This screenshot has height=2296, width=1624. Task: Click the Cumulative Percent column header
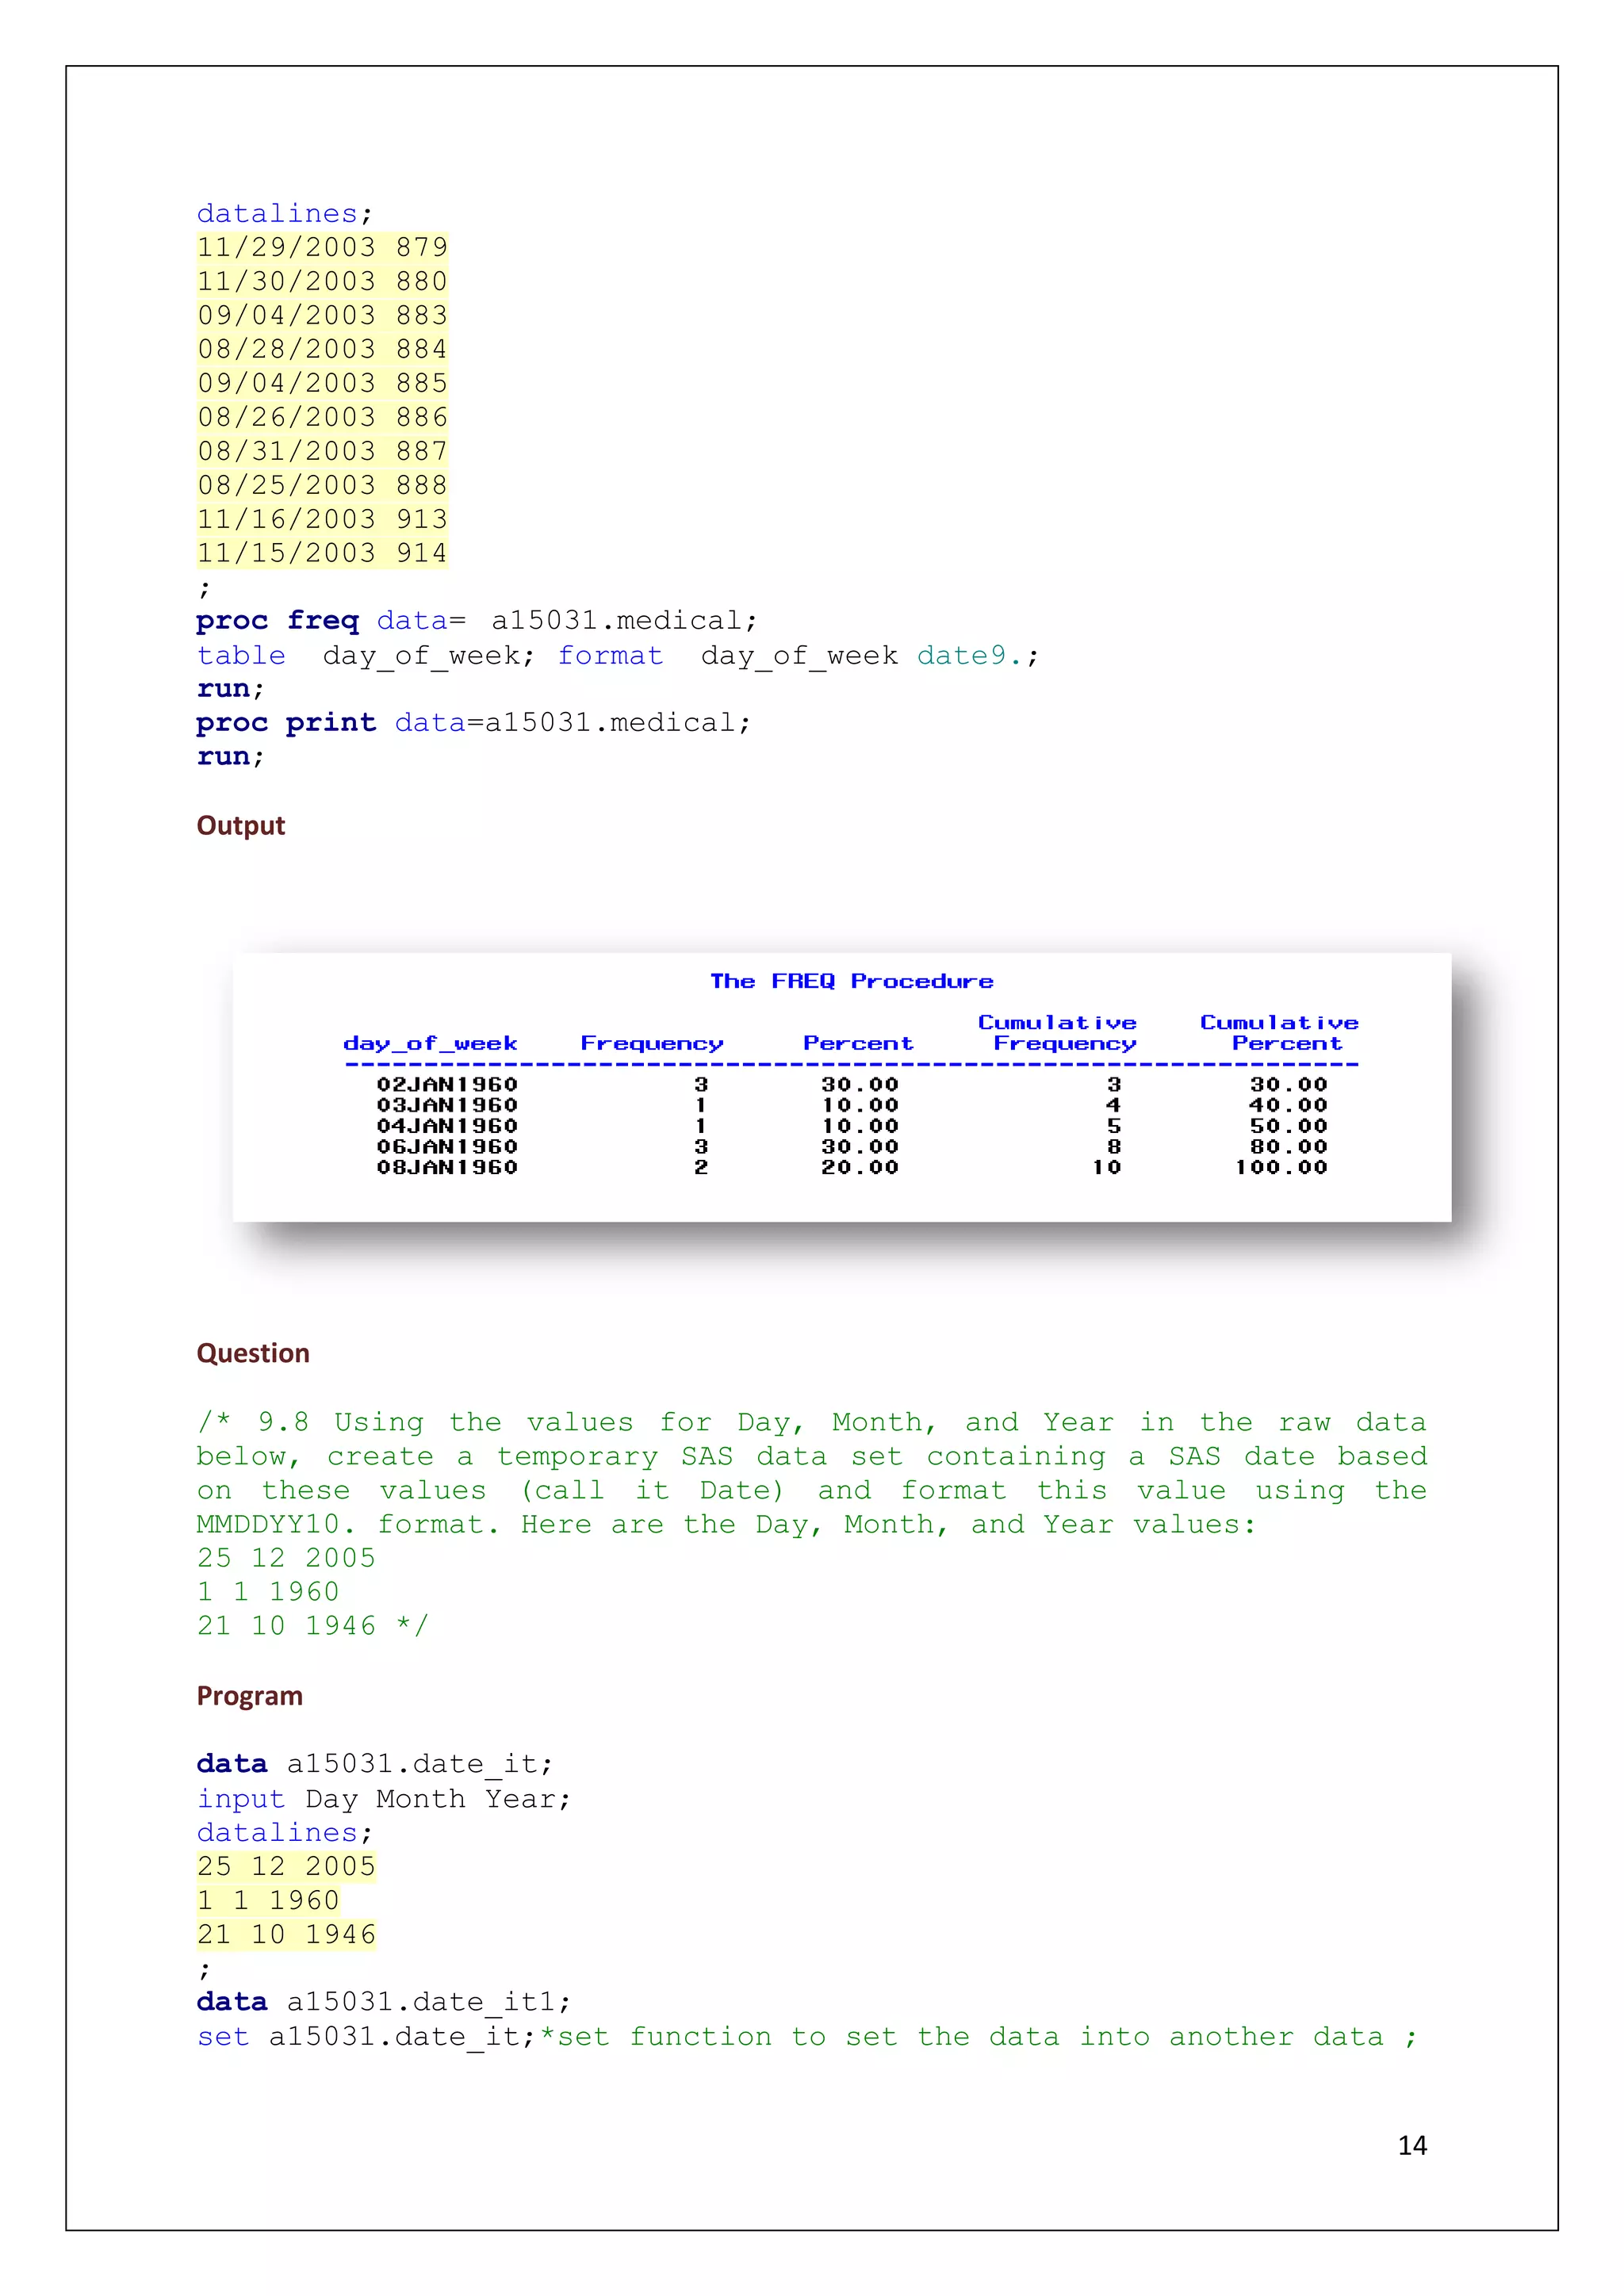point(1280,1033)
